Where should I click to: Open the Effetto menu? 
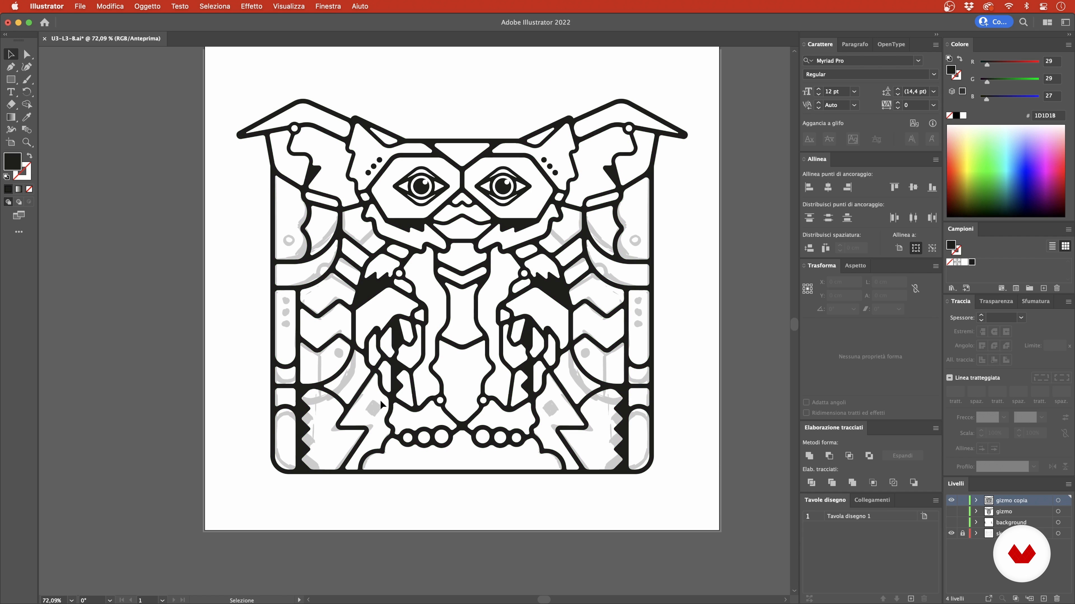(251, 6)
